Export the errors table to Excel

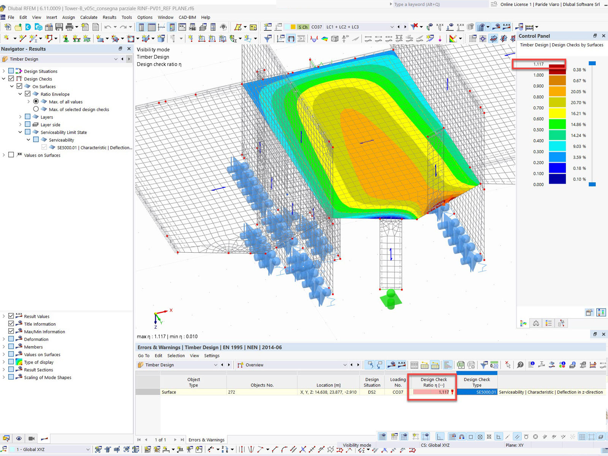461,365
